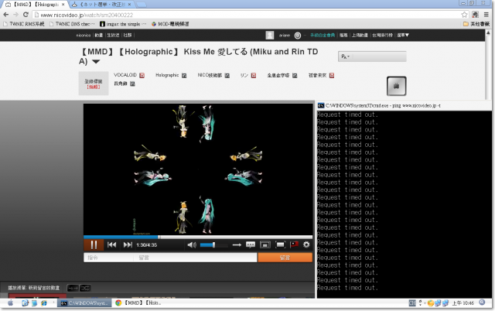The height and width of the screenshot is (311, 495).
Task: Click the site search input field
Action: tap(378, 56)
